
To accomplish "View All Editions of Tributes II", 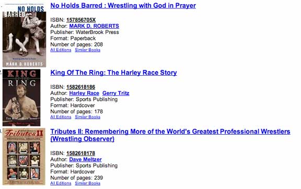I will pyautogui.click(x=61, y=183).
